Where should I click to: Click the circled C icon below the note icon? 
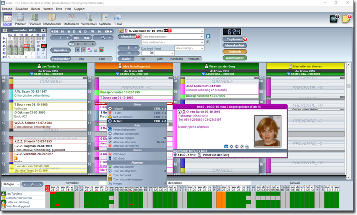(x=208, y=42)
